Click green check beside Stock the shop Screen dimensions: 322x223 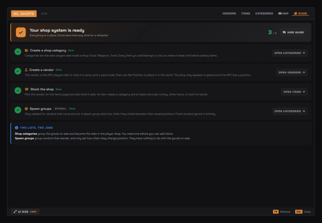[18, 91]
